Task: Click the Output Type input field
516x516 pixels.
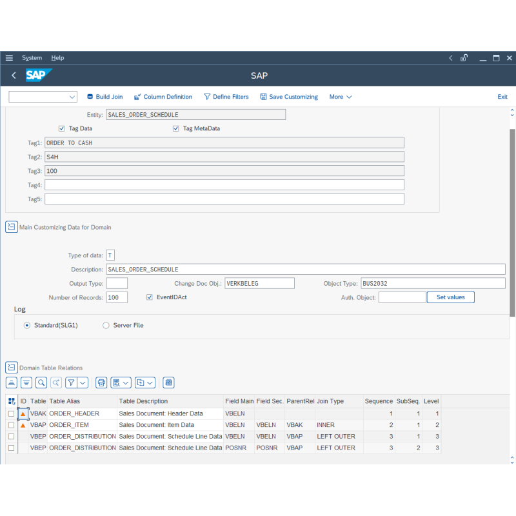Action: click(x=117, y=283)
